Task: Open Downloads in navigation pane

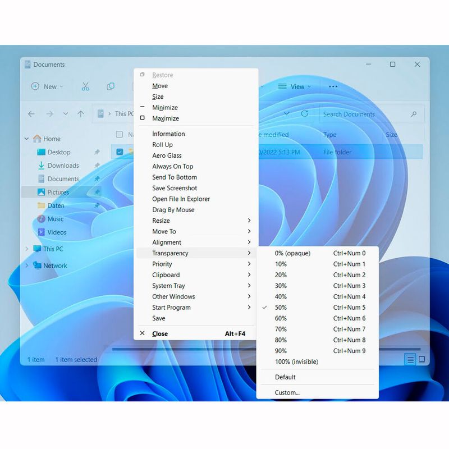Action: click(x=63, y=166)
